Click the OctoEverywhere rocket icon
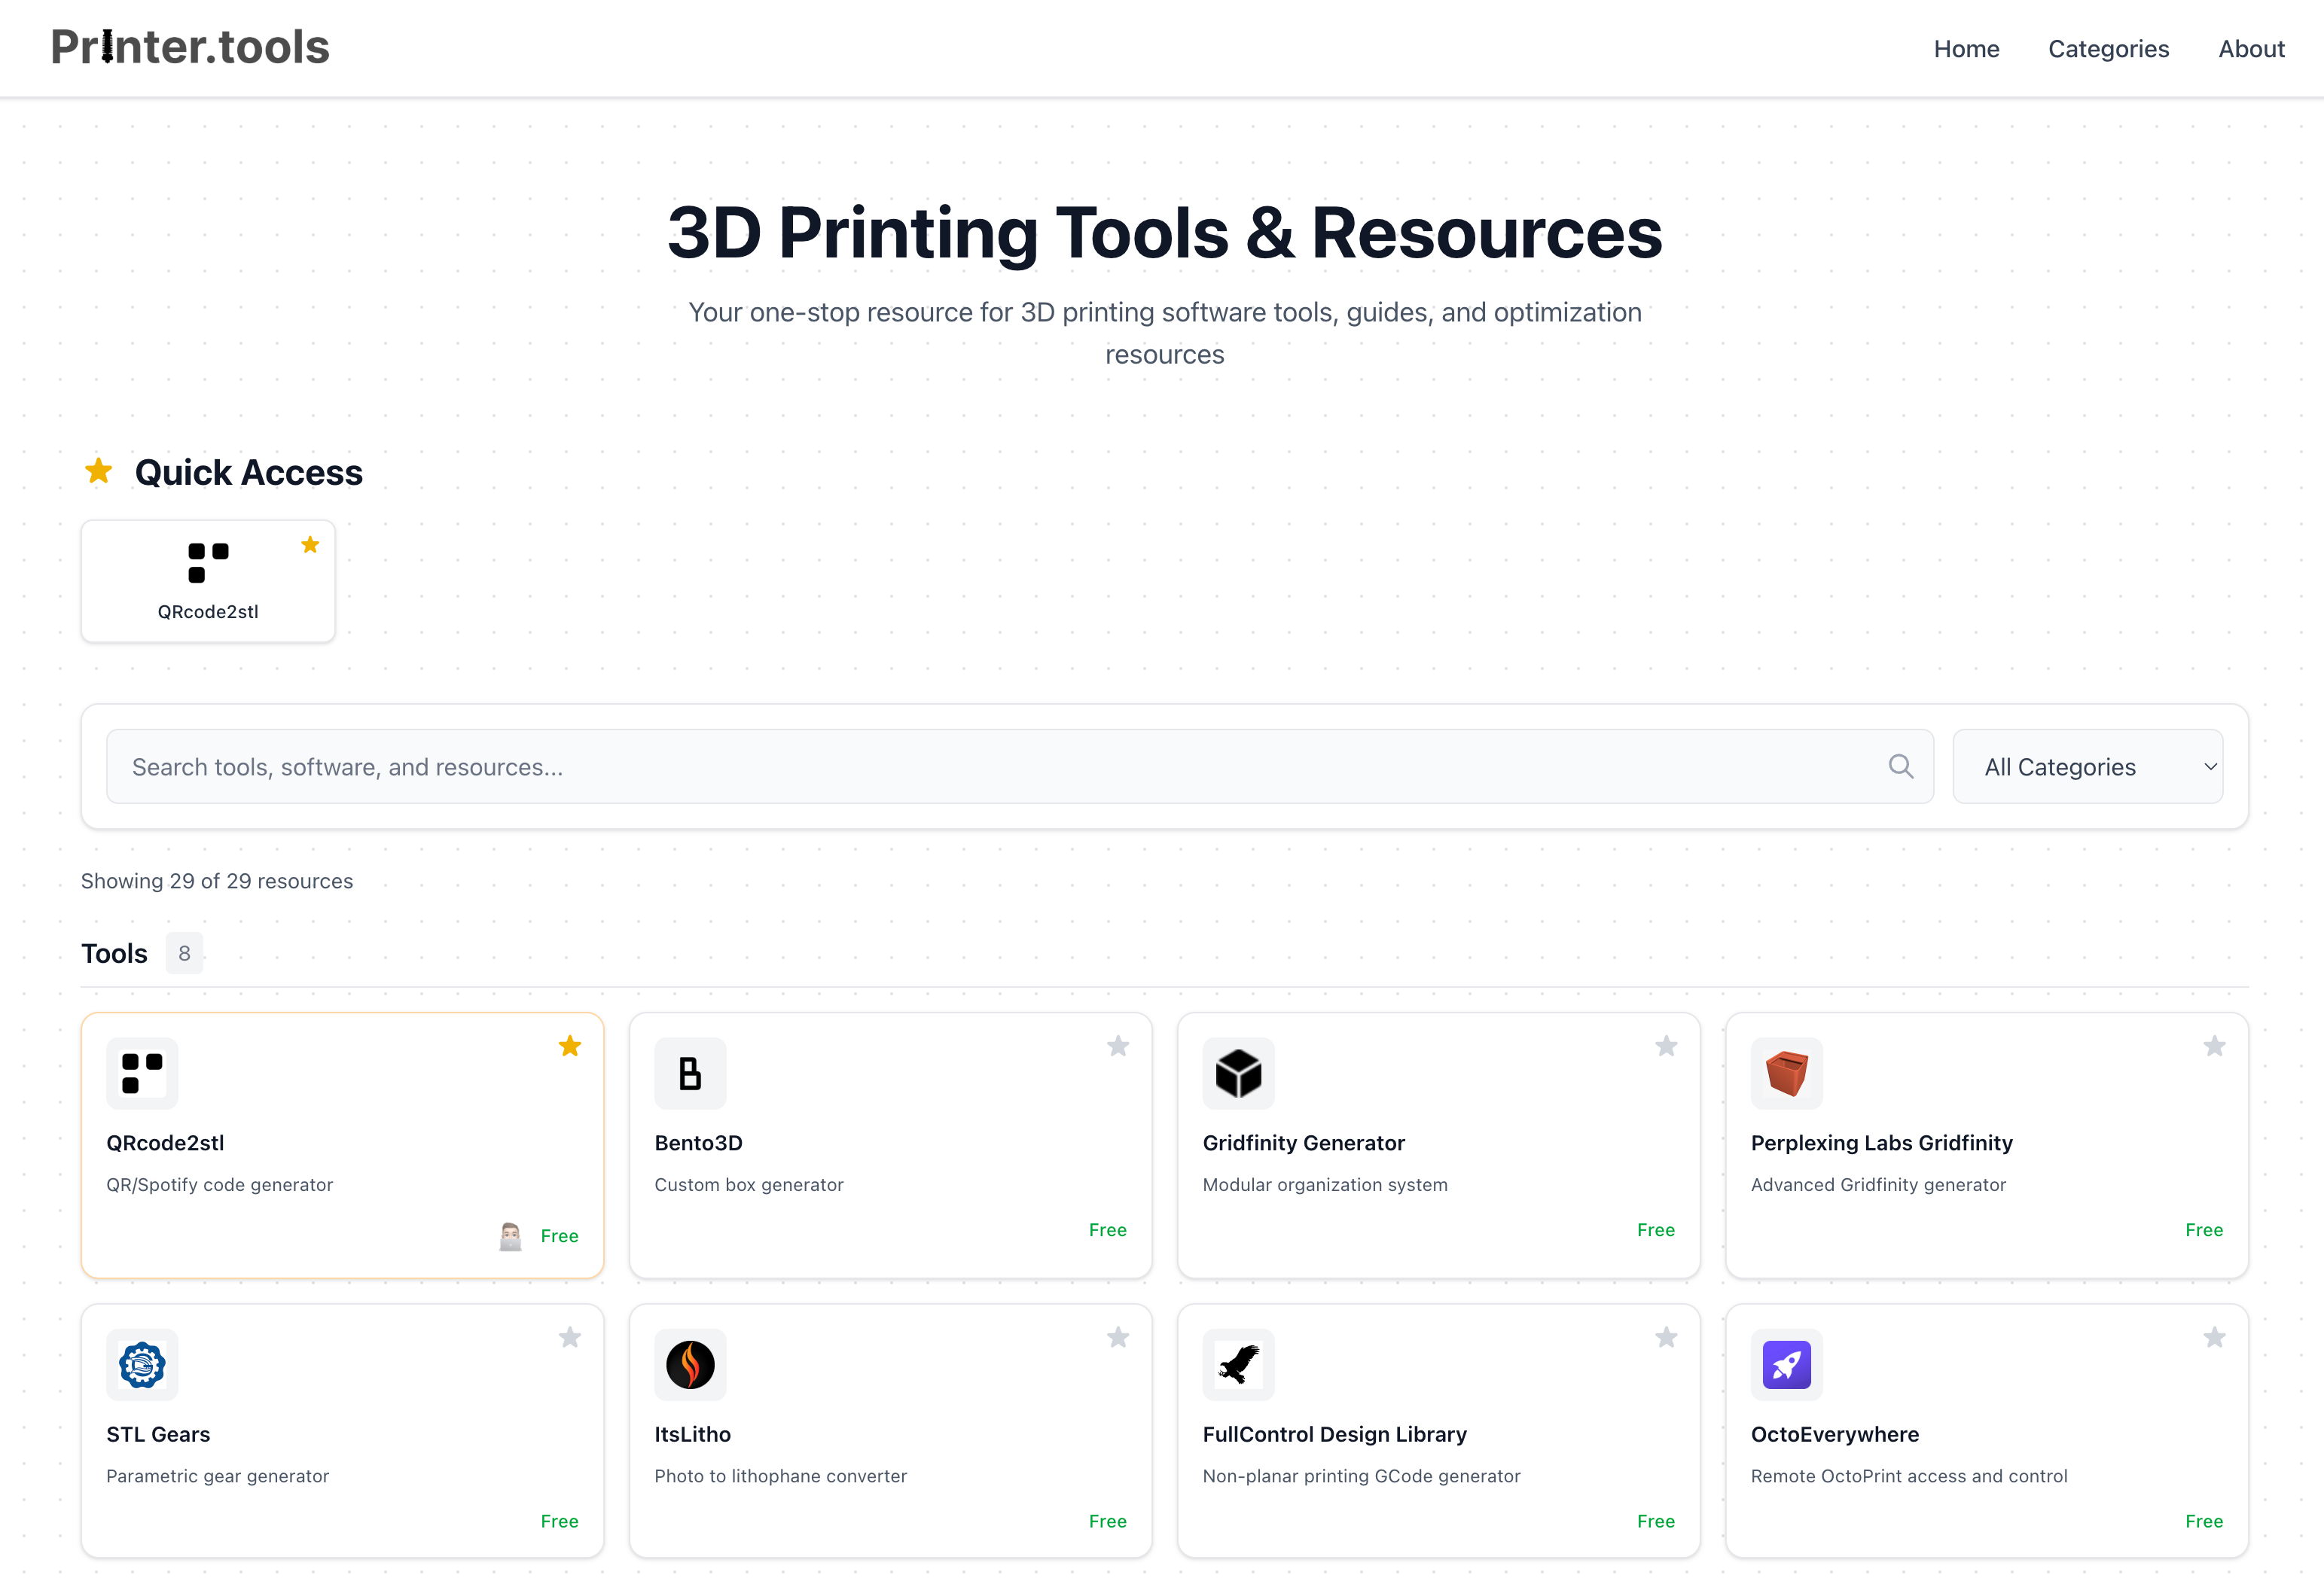The width and height of the screenshot is (2324, 1590). point(1786,1364)
